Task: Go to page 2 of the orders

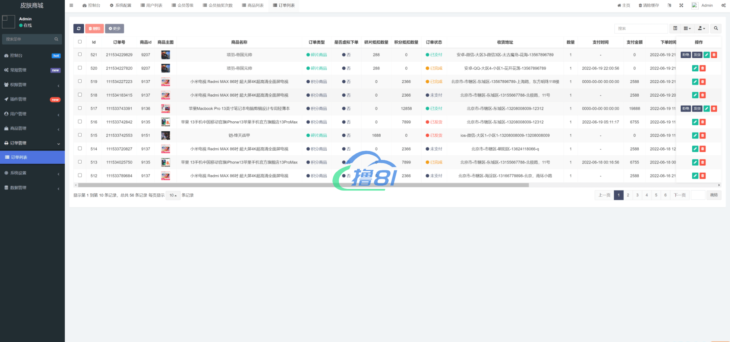Action: pos(628,195)
